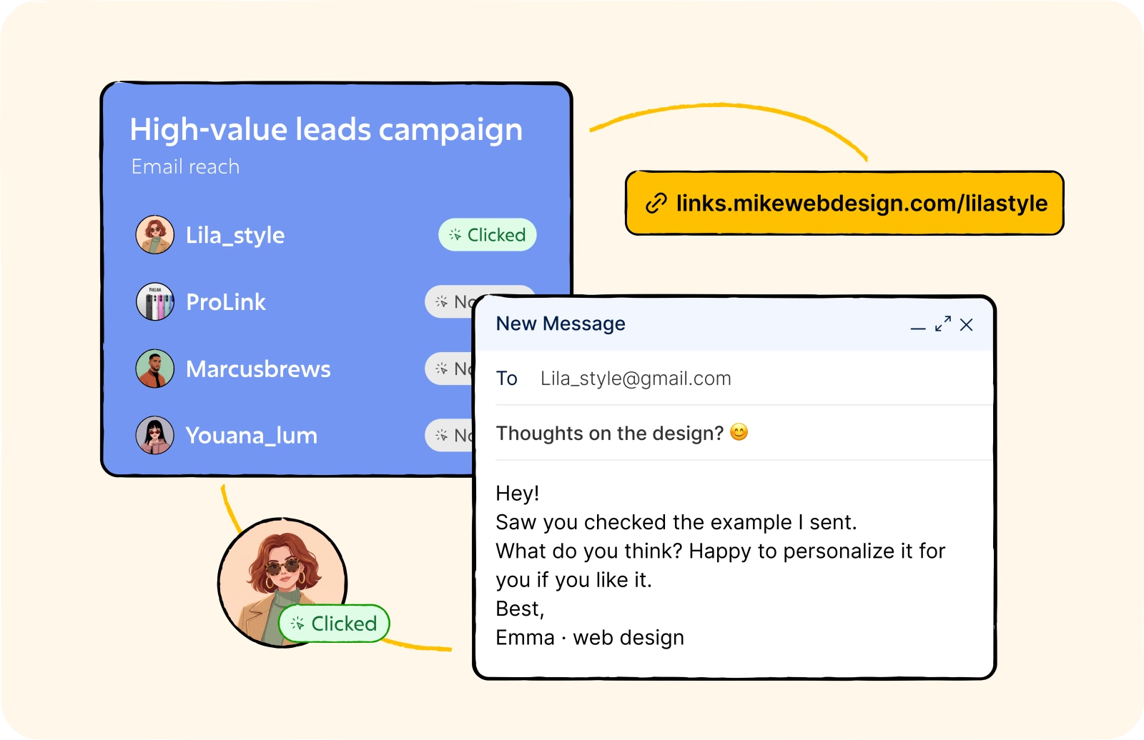Click the To recipient field
The image size is (1144, 740).
744,378
